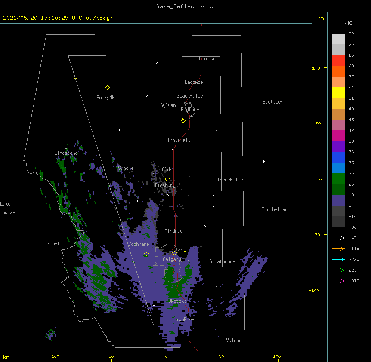The width and height of the screenshot is (371, 362).
Task: Pick the purple 39-36 dBZ swatch
Action: (x=338, y=146)
